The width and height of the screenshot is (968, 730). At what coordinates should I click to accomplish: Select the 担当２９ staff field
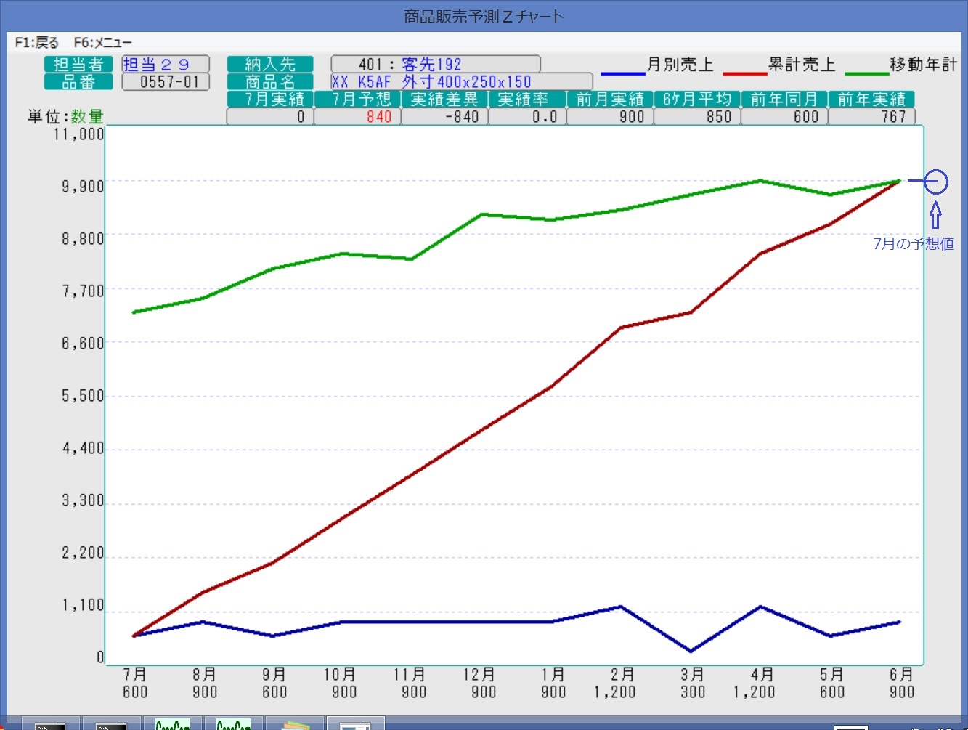(166, 65)
